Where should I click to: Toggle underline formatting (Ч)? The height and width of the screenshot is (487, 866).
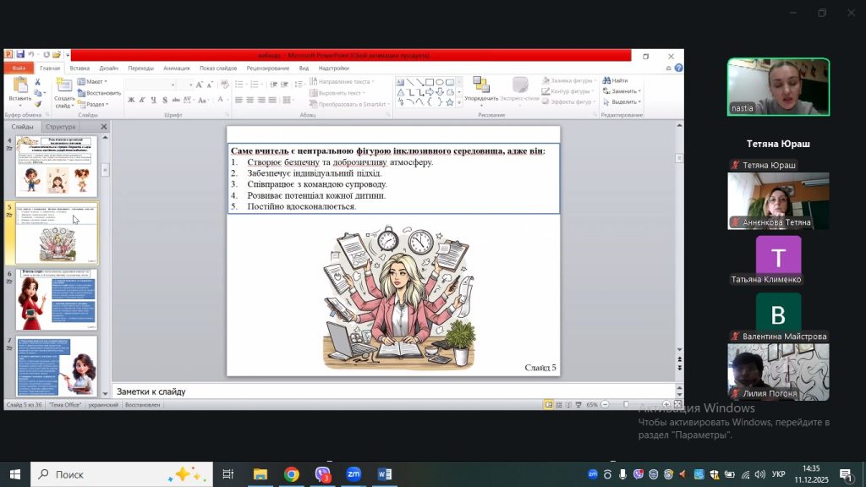[x=153, y=101]
